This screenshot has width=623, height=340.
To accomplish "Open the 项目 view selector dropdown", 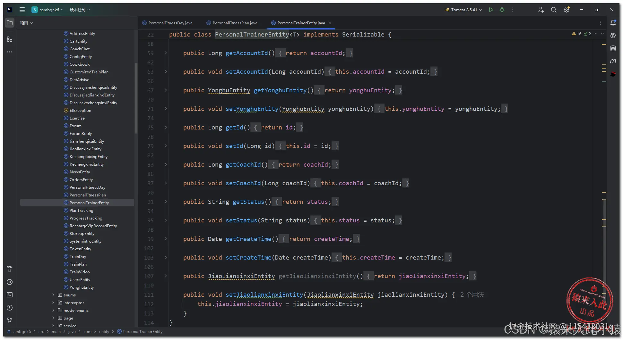I will tap(27, 23).
